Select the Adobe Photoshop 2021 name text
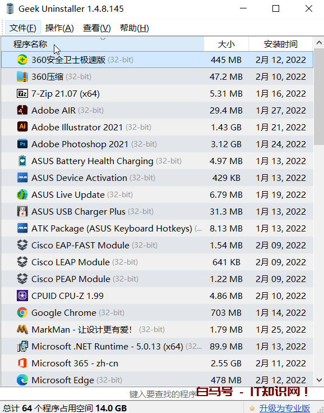Screen dimensions: 324x413 80,144
